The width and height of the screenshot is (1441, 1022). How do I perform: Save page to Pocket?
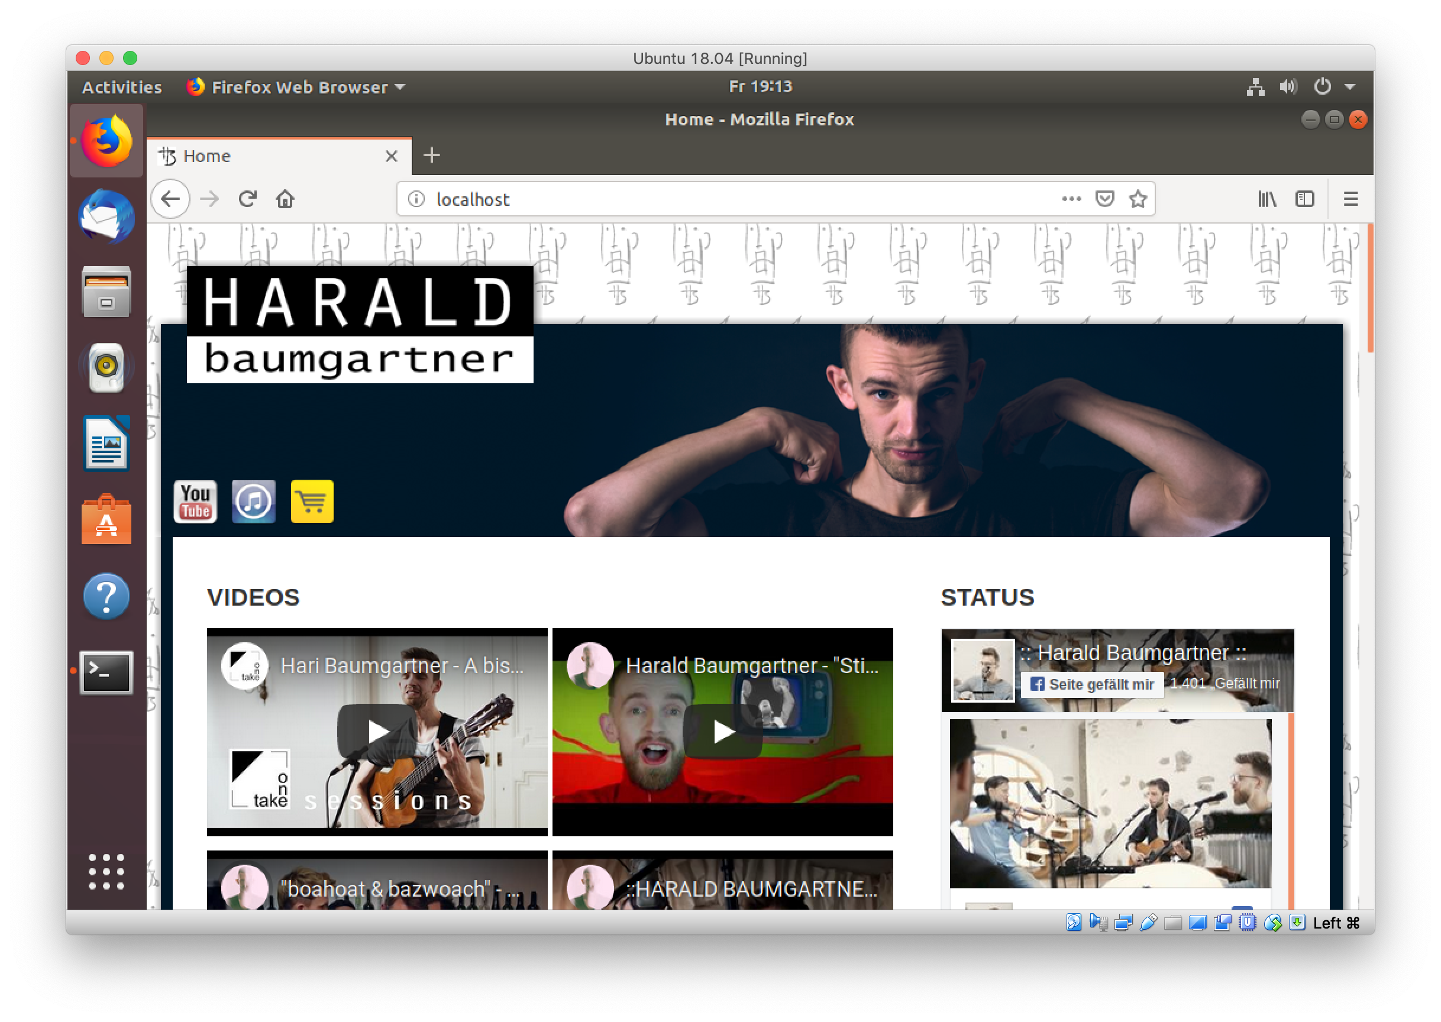tap(1104, 199)
